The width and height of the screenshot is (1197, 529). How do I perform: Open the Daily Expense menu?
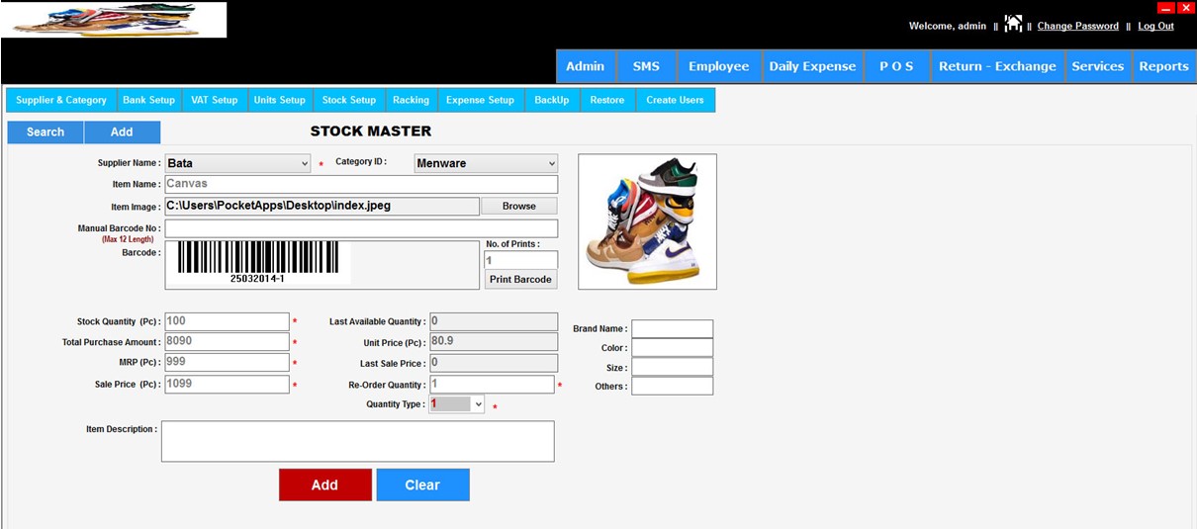[812, 66]
